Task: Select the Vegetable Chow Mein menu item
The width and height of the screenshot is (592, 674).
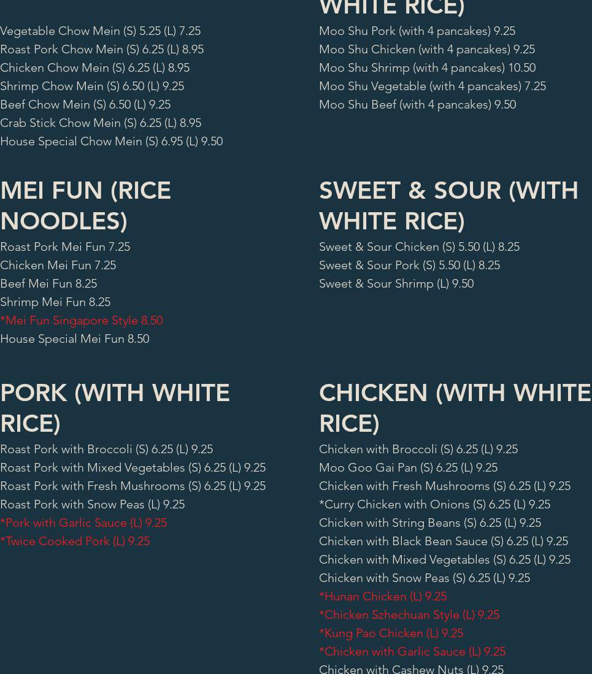Action: [100, 31]
